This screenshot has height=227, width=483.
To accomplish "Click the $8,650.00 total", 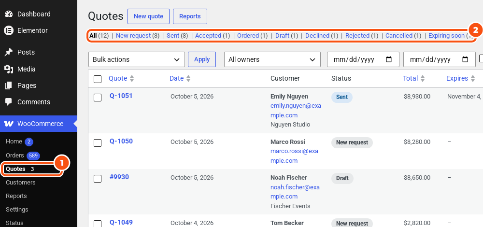I will pyautogui.click(x=417, y=178).
